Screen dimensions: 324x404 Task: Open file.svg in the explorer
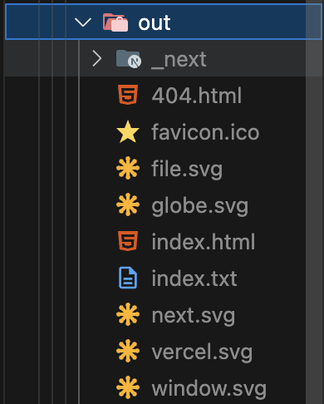187,170
